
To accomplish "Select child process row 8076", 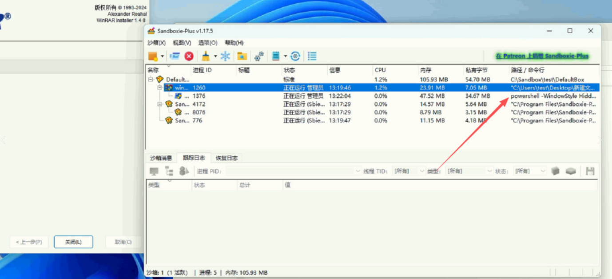I will pyautogui.click(x=373, y=112).
